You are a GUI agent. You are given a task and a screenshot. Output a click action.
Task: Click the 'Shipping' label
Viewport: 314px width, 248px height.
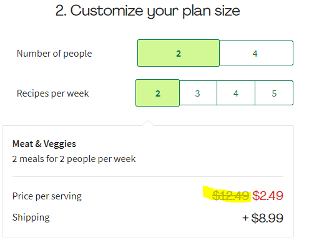pos(31,217)
